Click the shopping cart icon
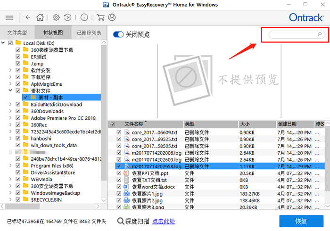 pos(100,17)
